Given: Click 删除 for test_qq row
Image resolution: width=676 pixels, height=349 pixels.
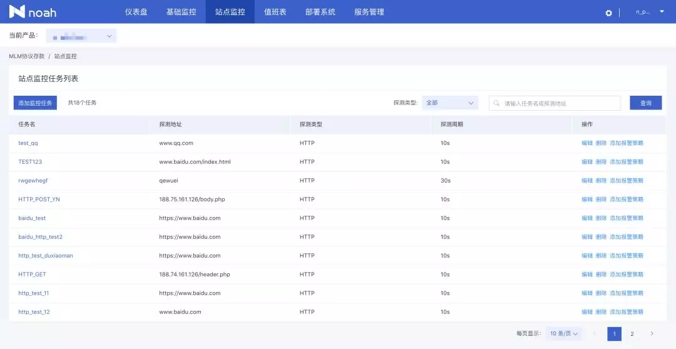Looking at the screenshot, I should point(601,143).
